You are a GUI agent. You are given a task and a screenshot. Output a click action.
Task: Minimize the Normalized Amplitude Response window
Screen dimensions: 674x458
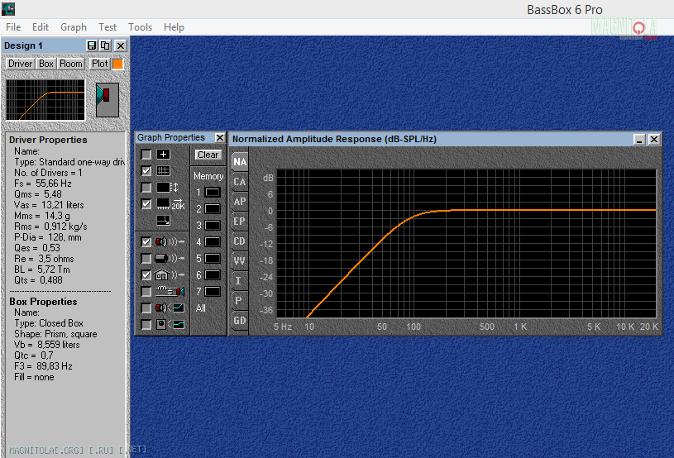639,139
